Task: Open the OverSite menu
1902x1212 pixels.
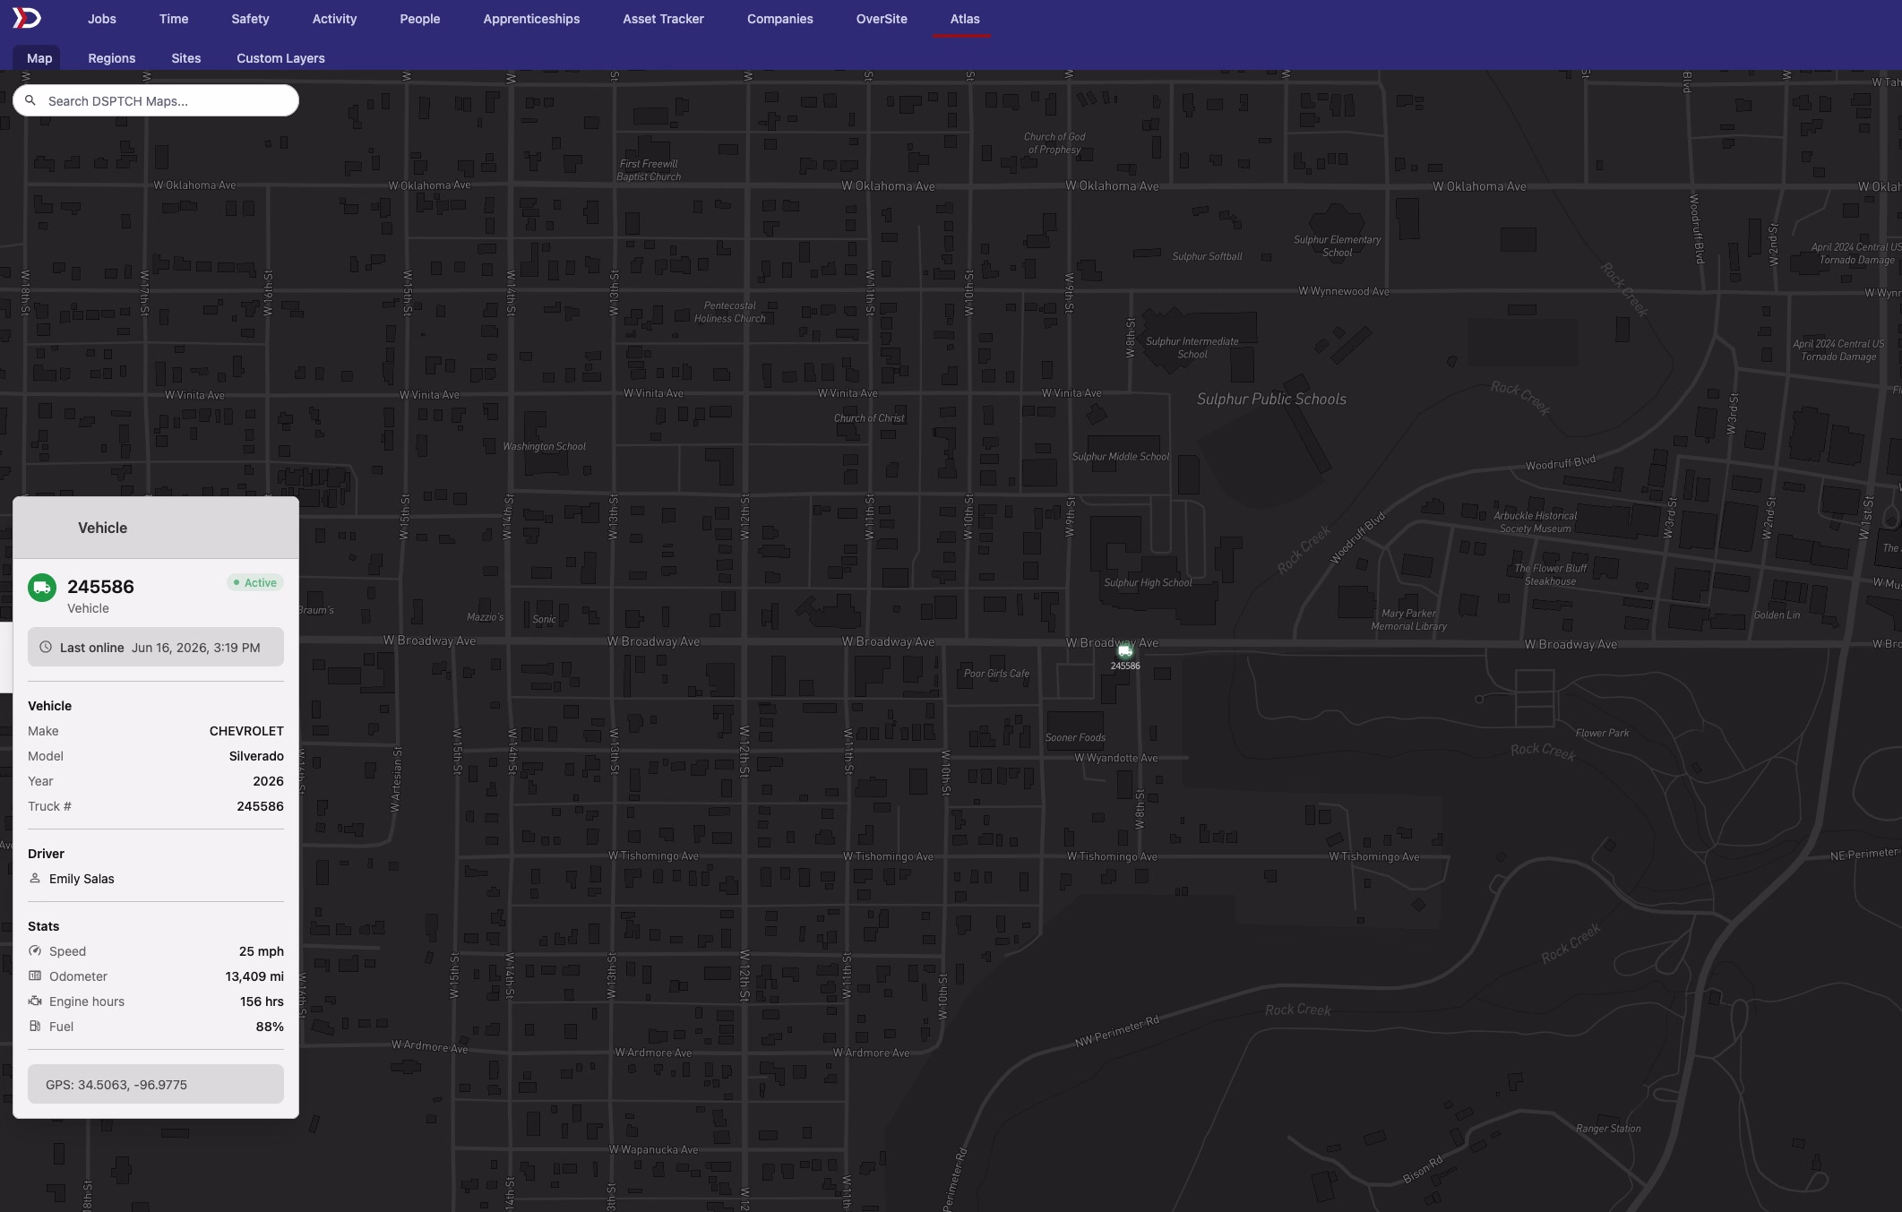Action: (882, 19)
